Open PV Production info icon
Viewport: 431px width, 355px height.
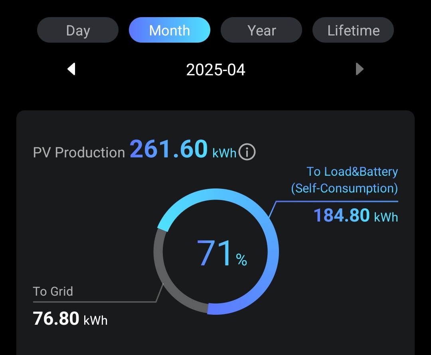(247, 152)
